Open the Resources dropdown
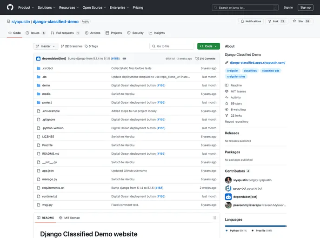320x238 pixels. click(x=69, y=7)
